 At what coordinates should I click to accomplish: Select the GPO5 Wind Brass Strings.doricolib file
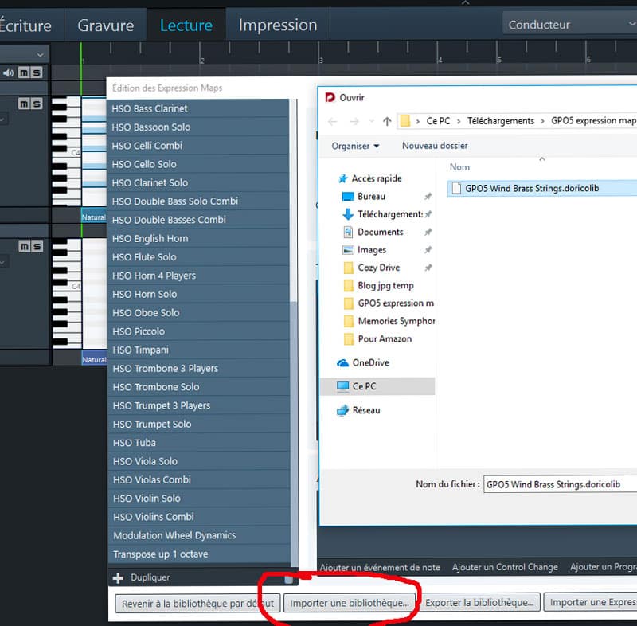pos(531,188)
